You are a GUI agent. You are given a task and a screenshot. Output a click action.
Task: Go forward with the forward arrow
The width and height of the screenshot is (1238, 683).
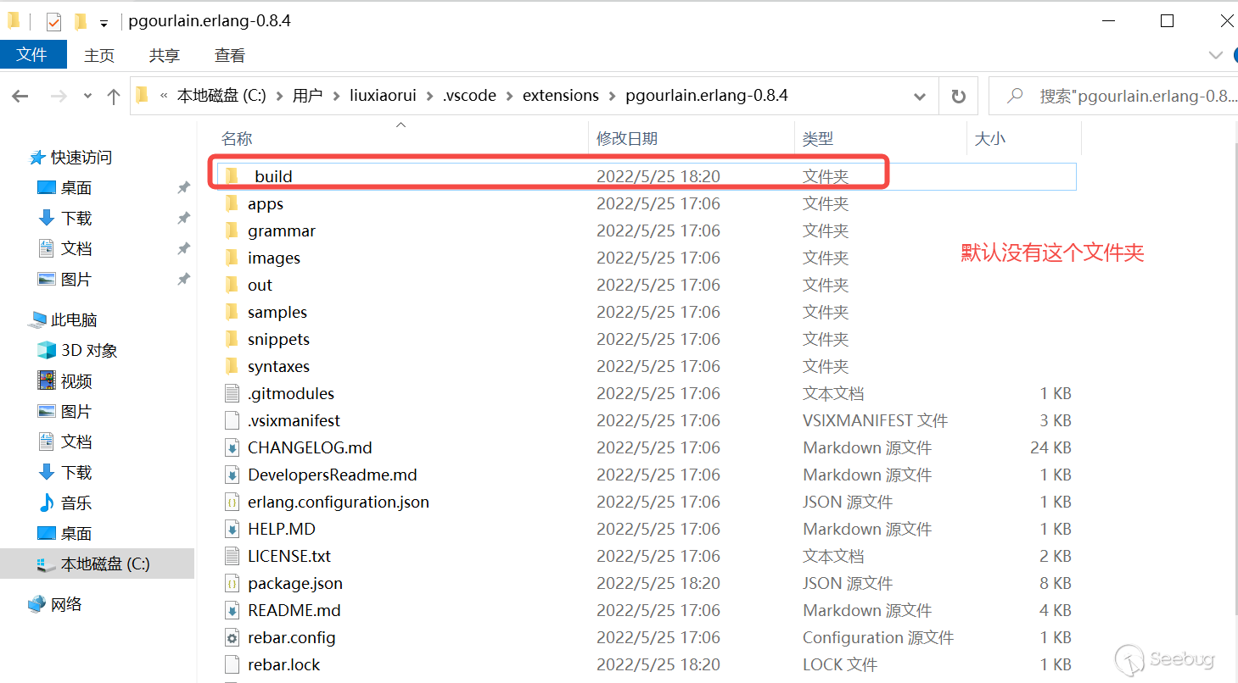[59, 97]
